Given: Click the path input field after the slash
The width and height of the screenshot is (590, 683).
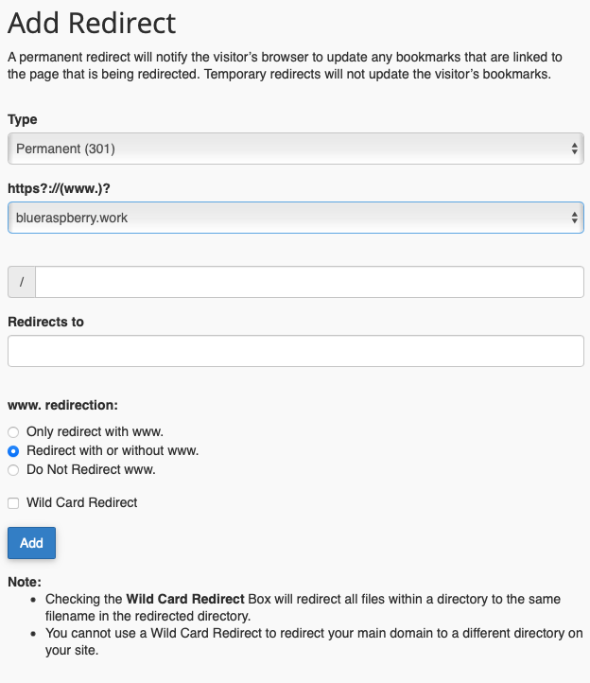Looking at the screenshot, I should coord(309,282).
